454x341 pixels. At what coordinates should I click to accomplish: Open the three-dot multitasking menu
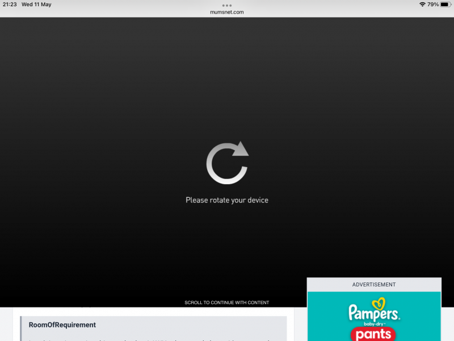(x=227, y=5)
